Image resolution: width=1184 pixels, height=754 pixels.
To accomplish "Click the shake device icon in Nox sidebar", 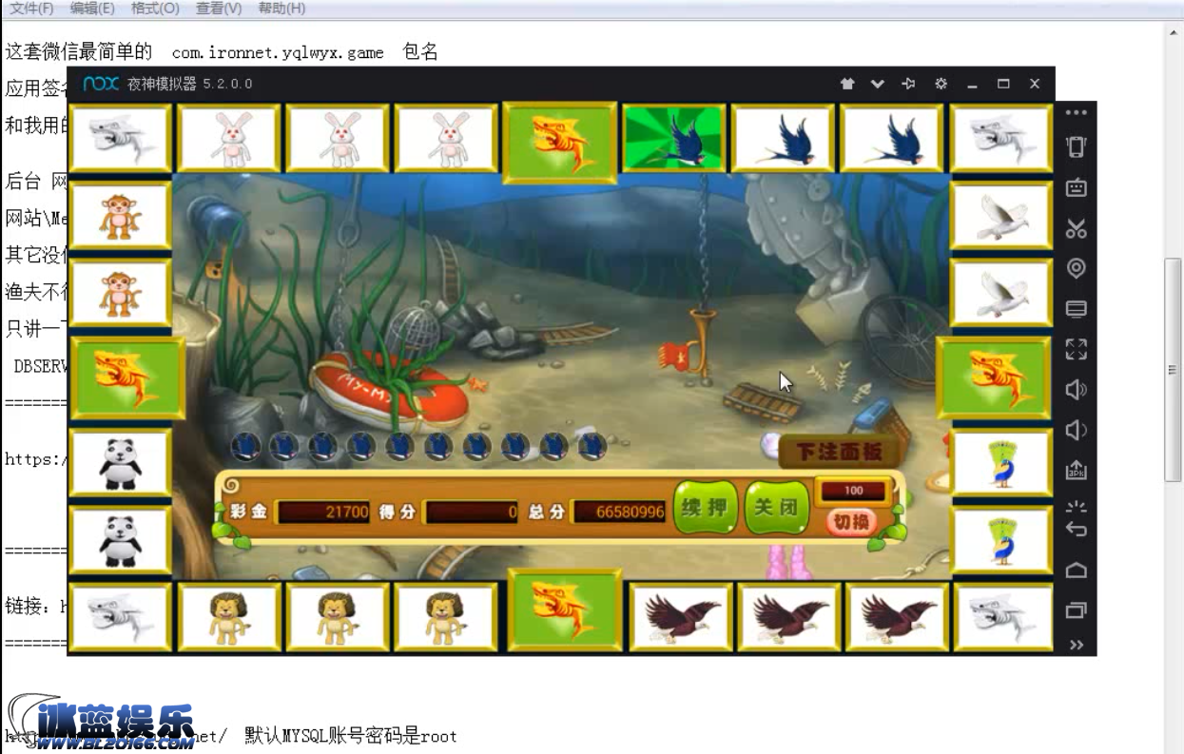I will point(1076,147).
